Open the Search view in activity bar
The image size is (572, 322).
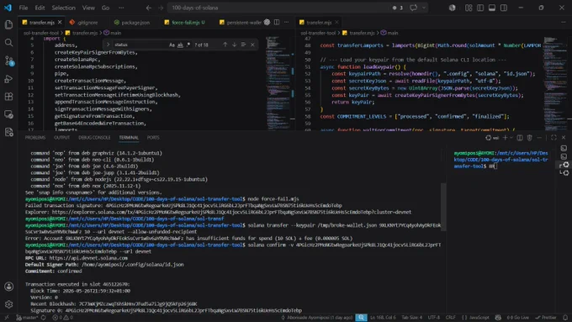(8, 43)
